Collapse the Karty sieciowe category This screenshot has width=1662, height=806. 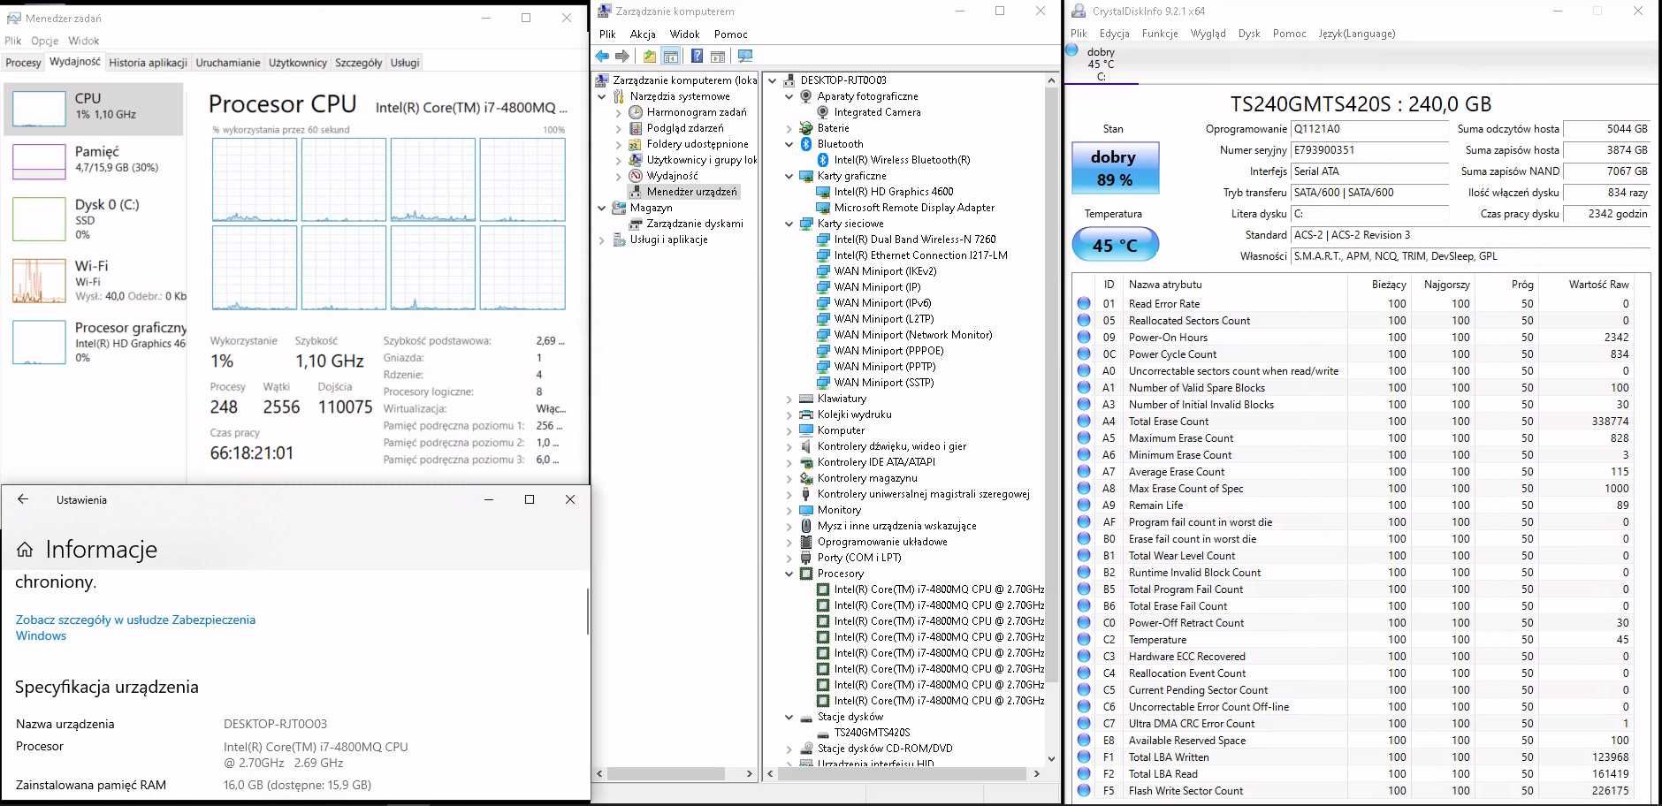789,224
